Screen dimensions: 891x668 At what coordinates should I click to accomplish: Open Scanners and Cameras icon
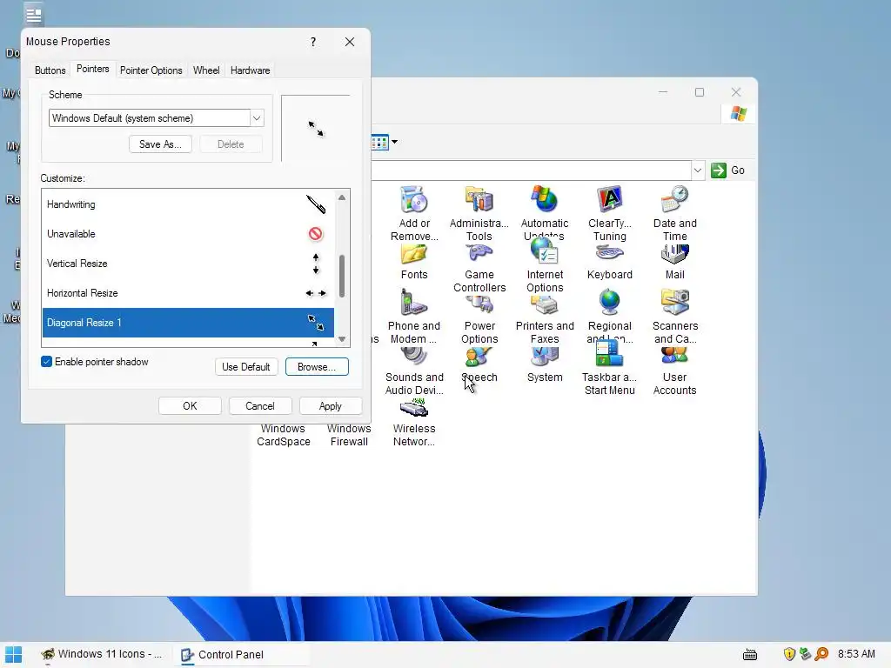(x=674, y=302)
